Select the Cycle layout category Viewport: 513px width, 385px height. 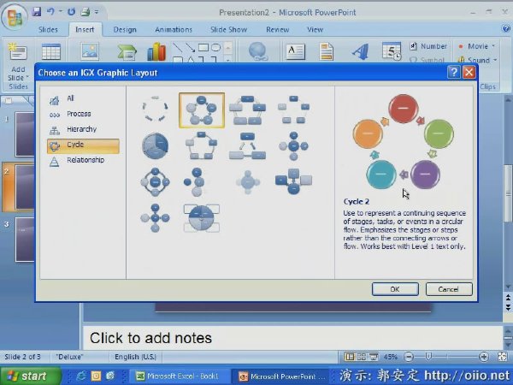pos(83,145)
